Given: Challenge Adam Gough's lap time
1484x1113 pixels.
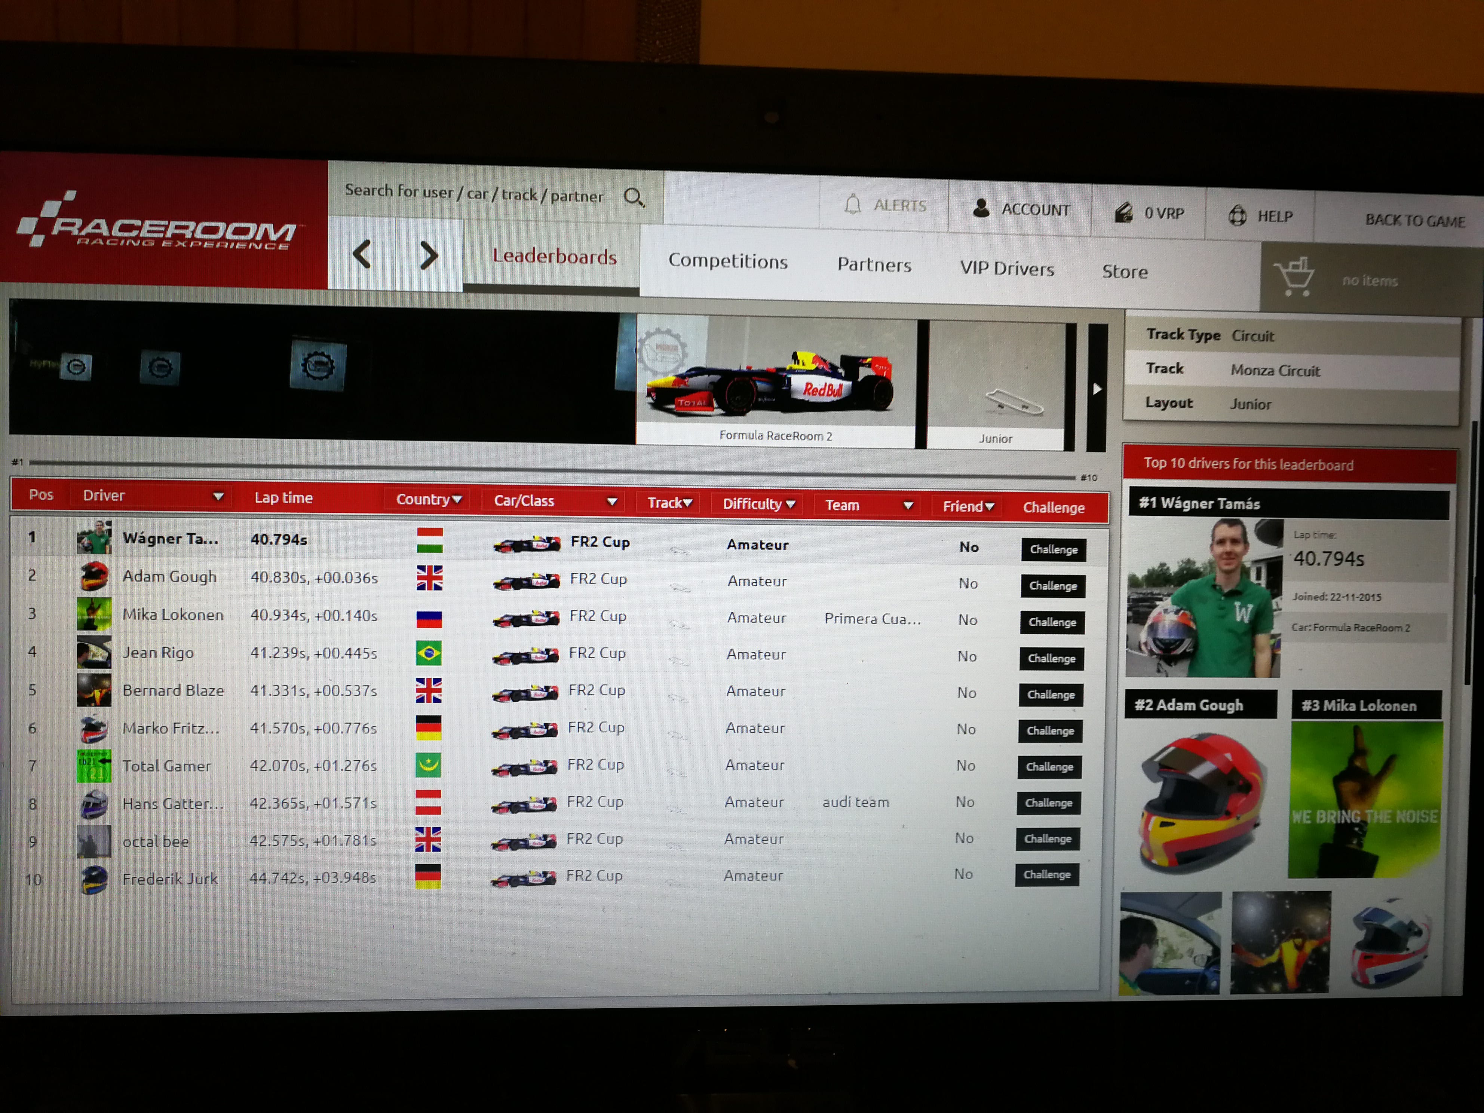Looking at the screenshot, I should [x=1053, y=586].
